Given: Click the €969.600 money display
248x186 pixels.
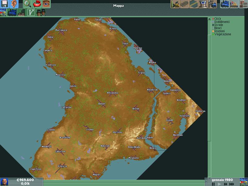Looking at the screenshot, I should (25, 180).
